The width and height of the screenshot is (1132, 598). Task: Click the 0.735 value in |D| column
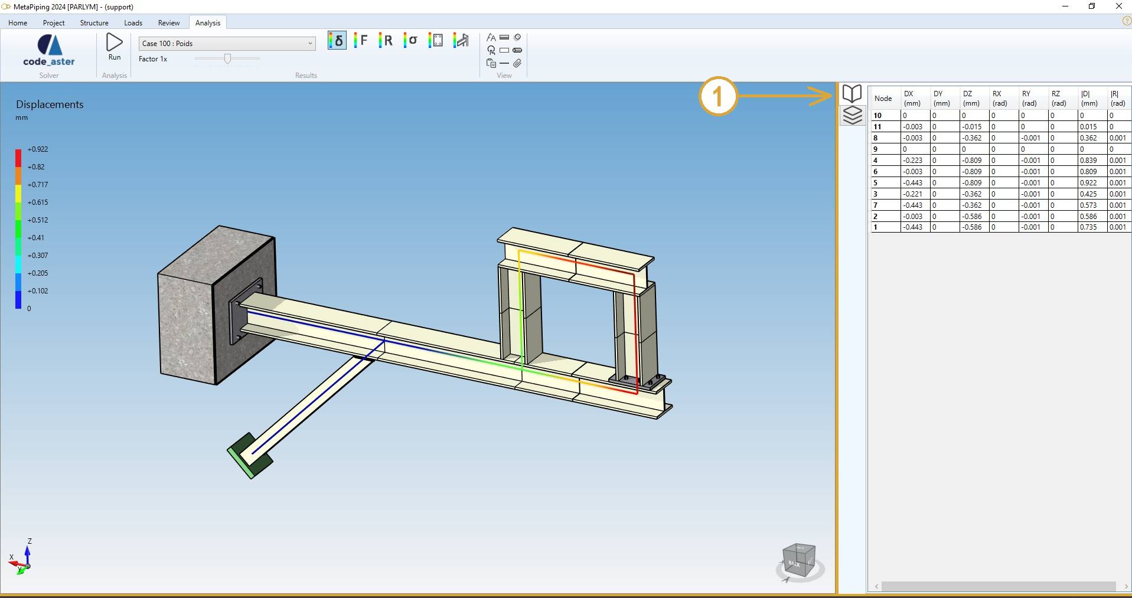coord(1088,227)
